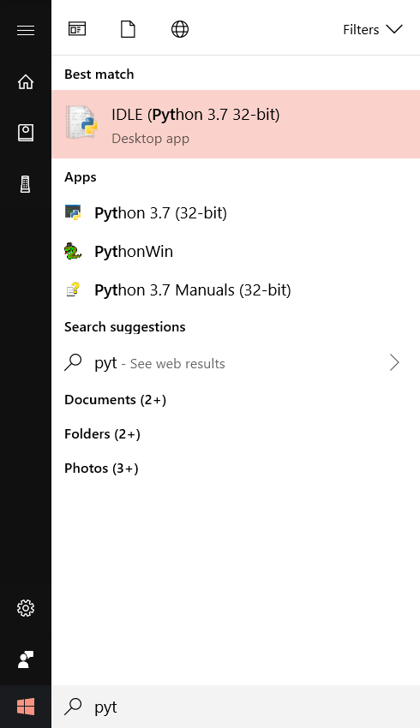Screen dimensions: 420x728
Task: Go to Home in the search sidebar
Action: [26, 81]
